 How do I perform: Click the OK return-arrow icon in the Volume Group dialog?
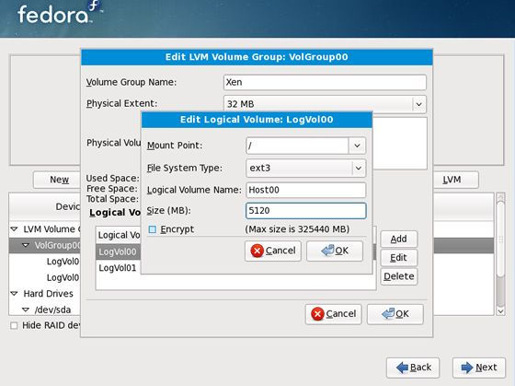388,313
